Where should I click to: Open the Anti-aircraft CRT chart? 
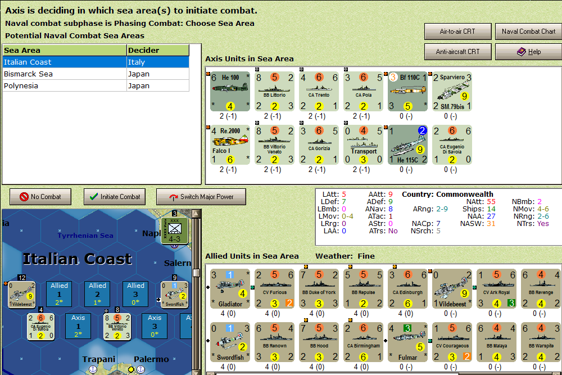pyautogui.click(x=457, y=52)
